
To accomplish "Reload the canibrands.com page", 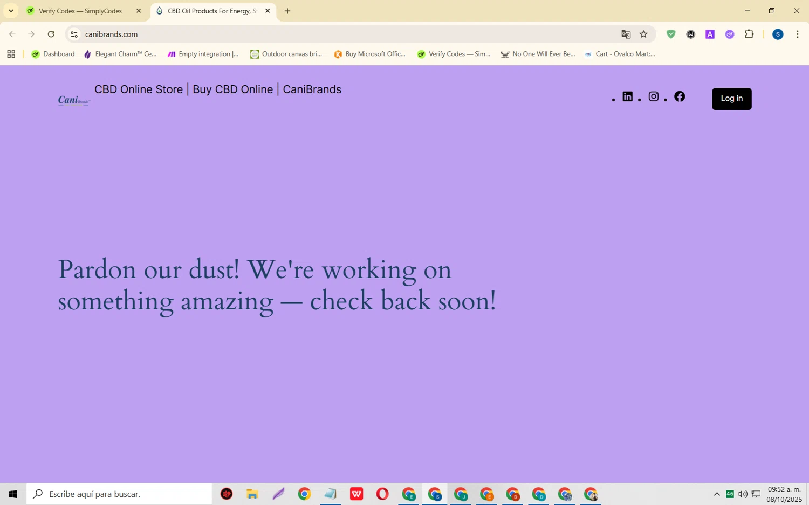I will 51,34.
